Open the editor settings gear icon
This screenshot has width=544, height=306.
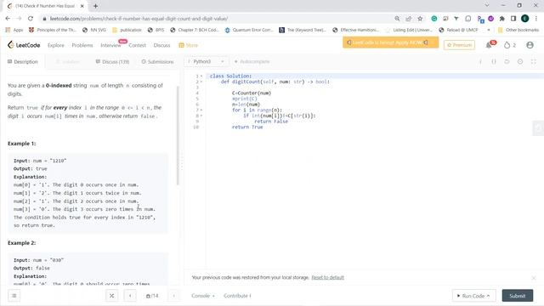coord(520,62)
